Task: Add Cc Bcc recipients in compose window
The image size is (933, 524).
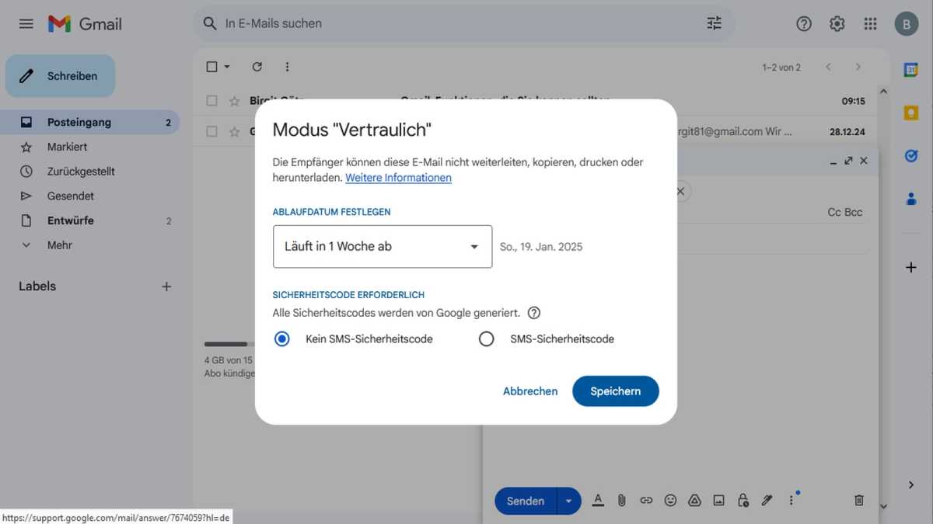Action: (x=845, y=212)
